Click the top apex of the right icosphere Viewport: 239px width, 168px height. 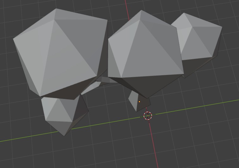184,13
